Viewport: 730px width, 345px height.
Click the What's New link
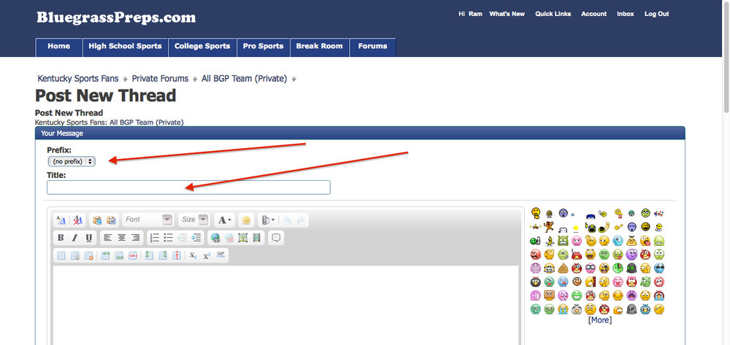pos(507,14)
